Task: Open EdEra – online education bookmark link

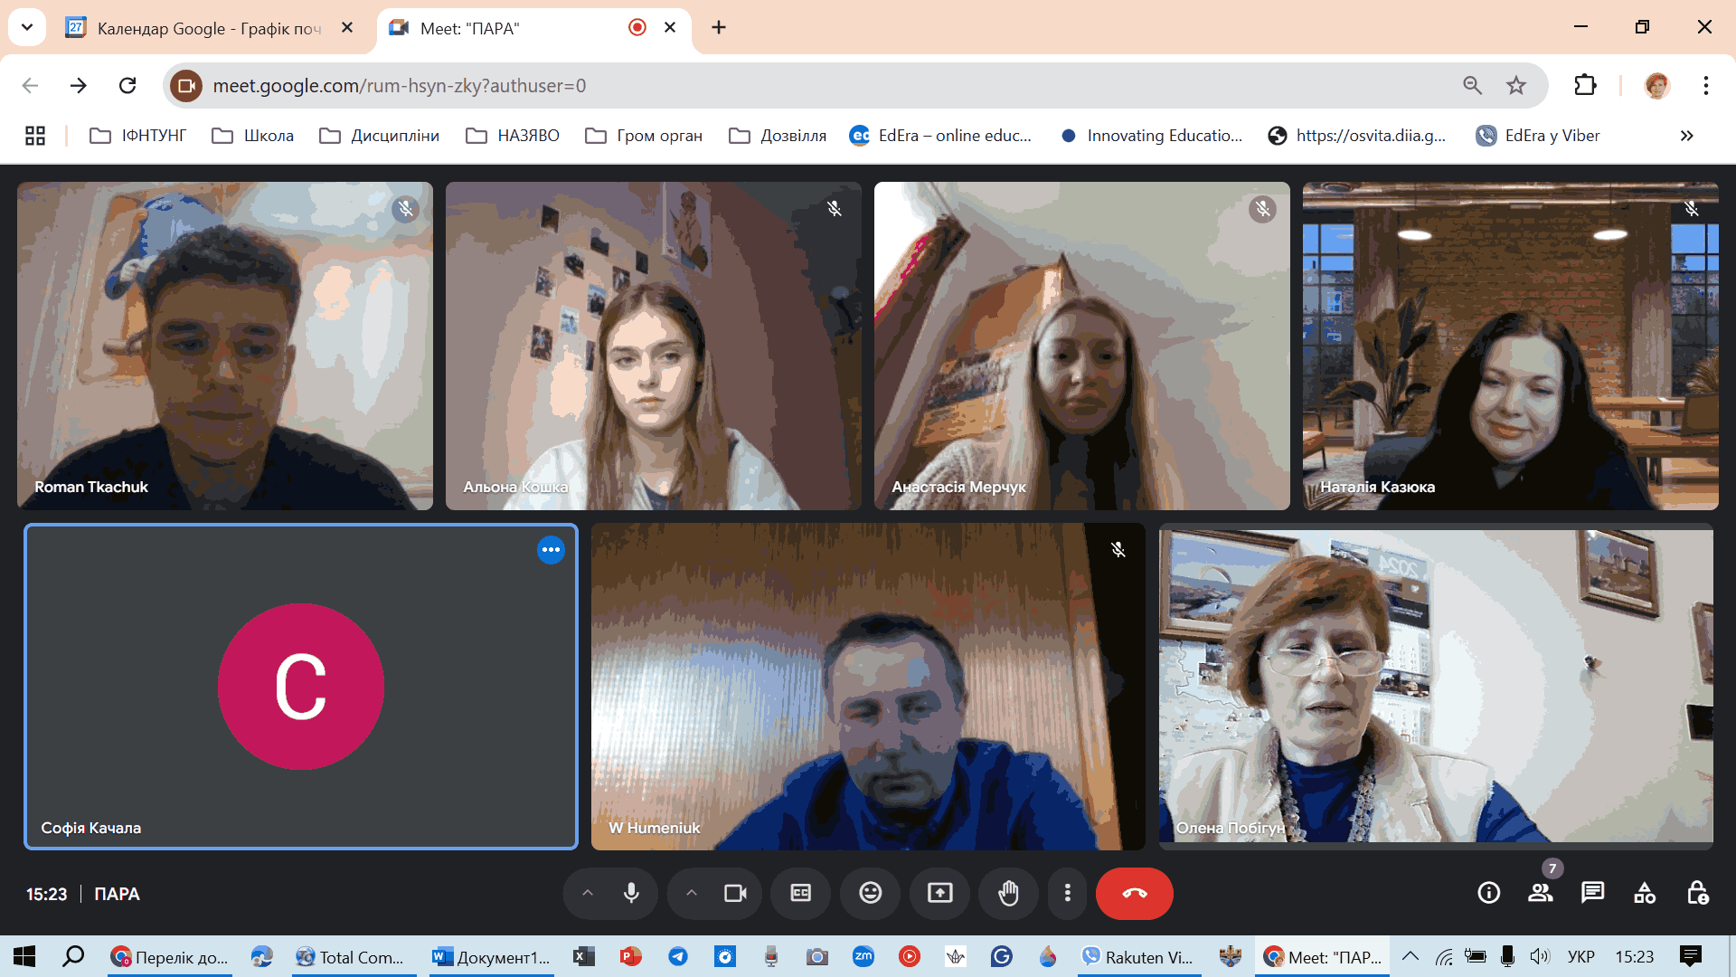Action: (940, 136)
